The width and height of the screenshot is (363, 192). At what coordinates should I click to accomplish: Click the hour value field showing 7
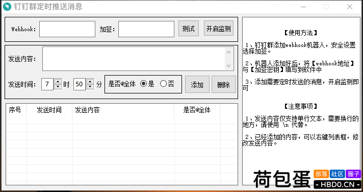[48, 84]
